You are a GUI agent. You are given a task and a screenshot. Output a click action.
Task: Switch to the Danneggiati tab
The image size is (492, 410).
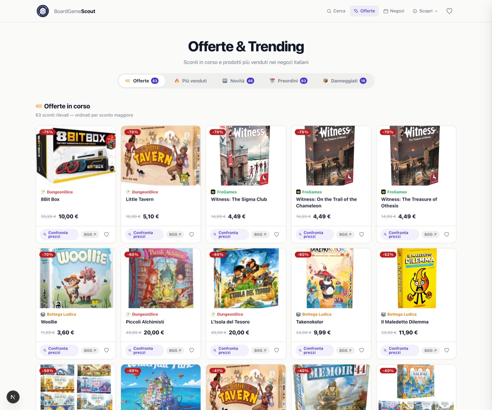click(345, 81)
